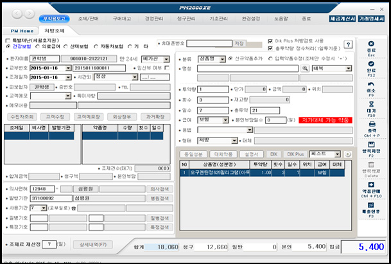Viewport: 391px width, 264px height.
Task: Click the 환자이름 input field
Action: click(x=45, y=59)
